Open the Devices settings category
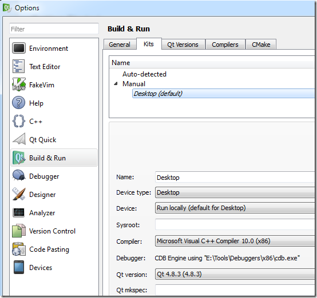 coord(54,267)
